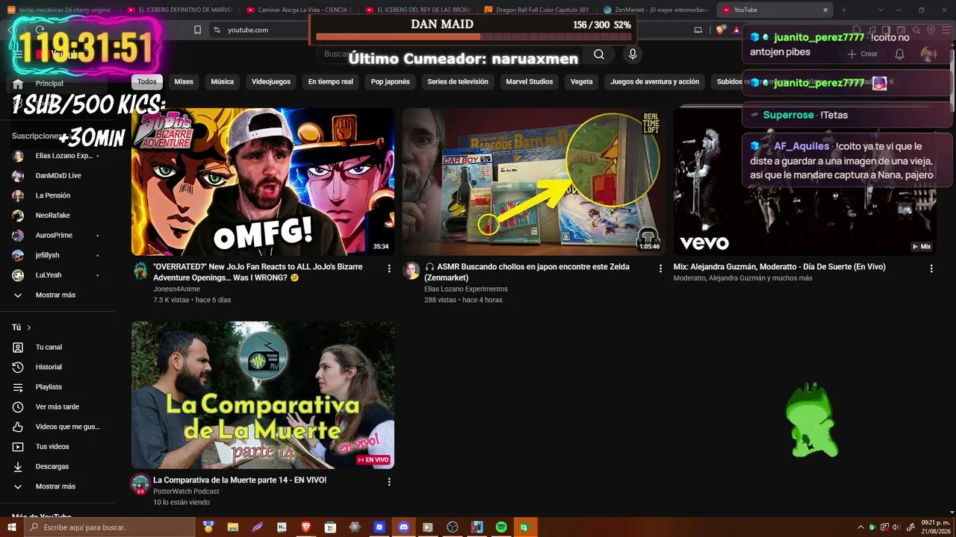
Task: Open a new browser tab
Action: [844, 10]
